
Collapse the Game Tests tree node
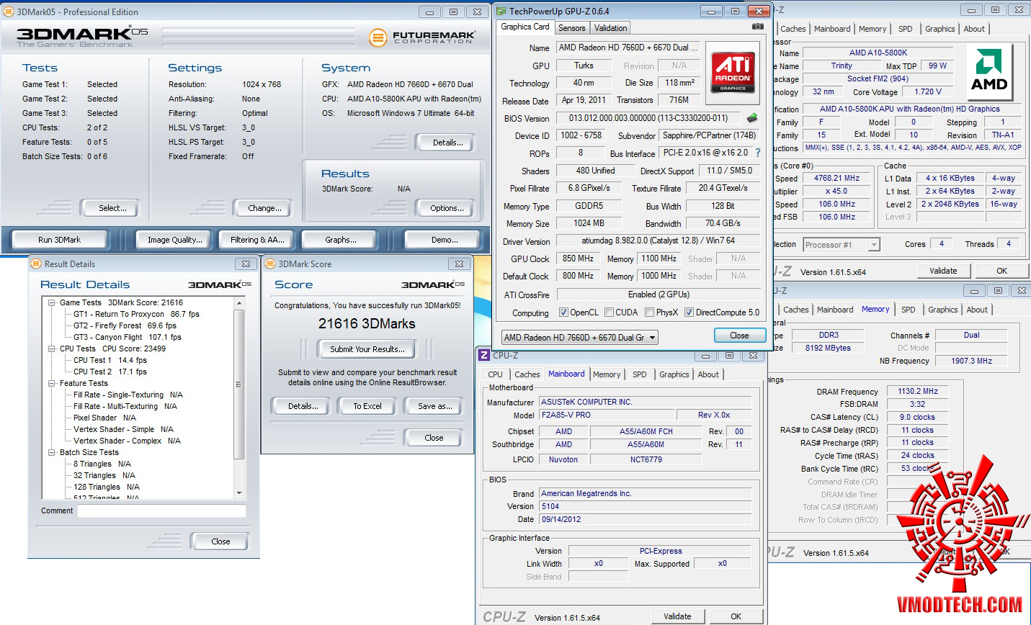click(52, 303)
